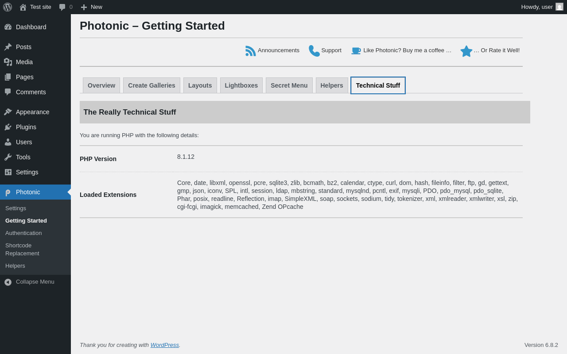Open the Media menu item
This screenshot has height=354, width=567.
click(x=24, y=62)
